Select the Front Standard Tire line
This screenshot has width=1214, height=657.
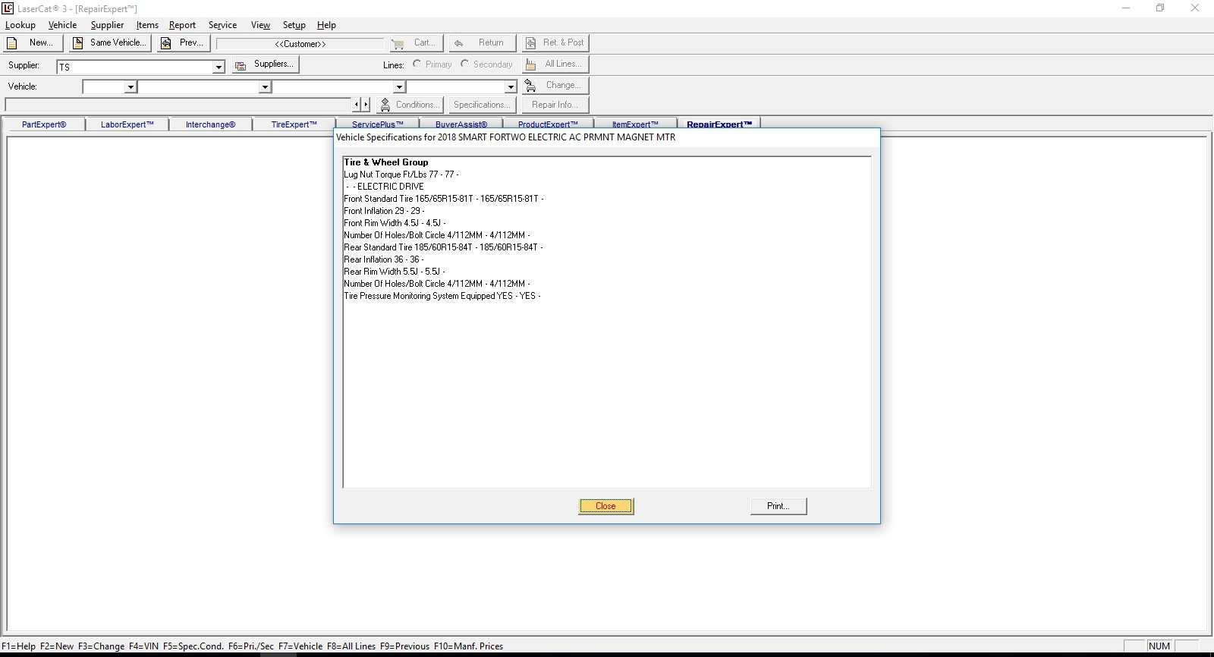[444, 199]
